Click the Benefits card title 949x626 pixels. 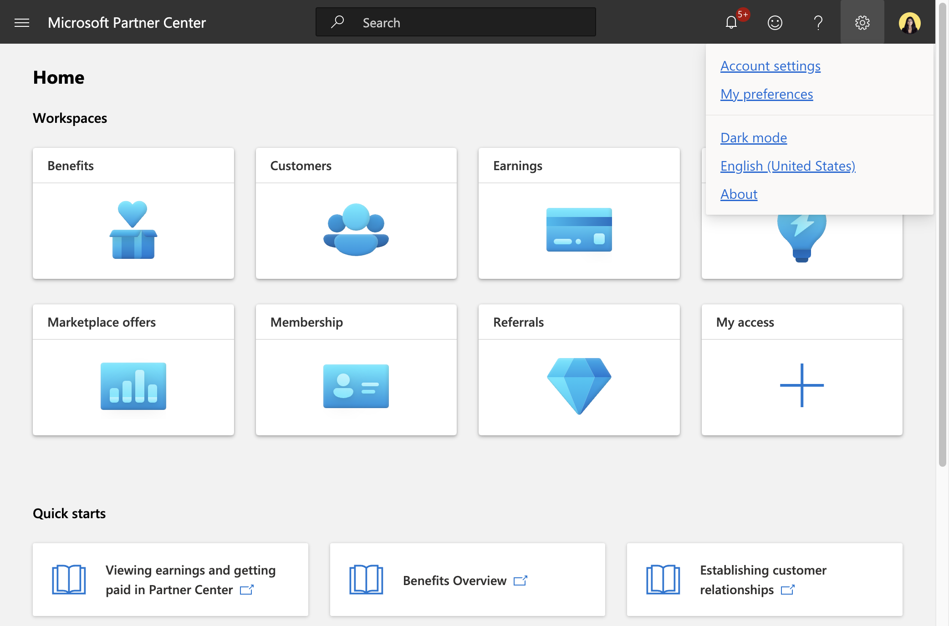pos(71,166)
